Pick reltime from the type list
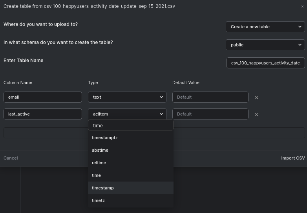 (99, 163)
